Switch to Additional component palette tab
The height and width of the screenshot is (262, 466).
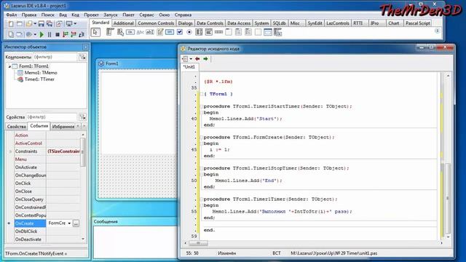point(123,23)
